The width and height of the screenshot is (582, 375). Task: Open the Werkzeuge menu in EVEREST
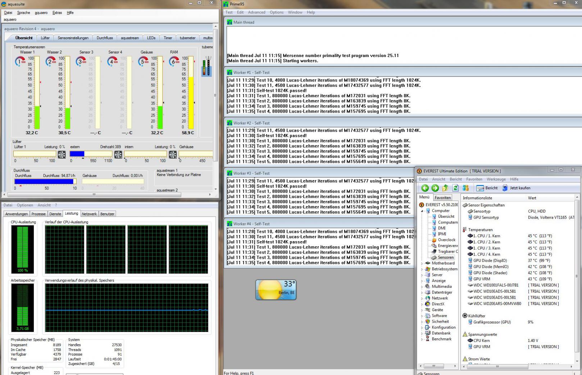pos(496,179)
